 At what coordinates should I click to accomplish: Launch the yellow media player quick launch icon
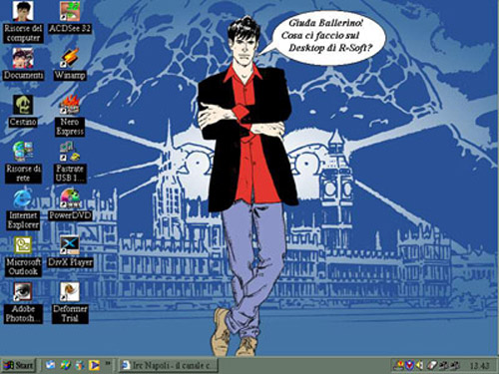point(94,365)
